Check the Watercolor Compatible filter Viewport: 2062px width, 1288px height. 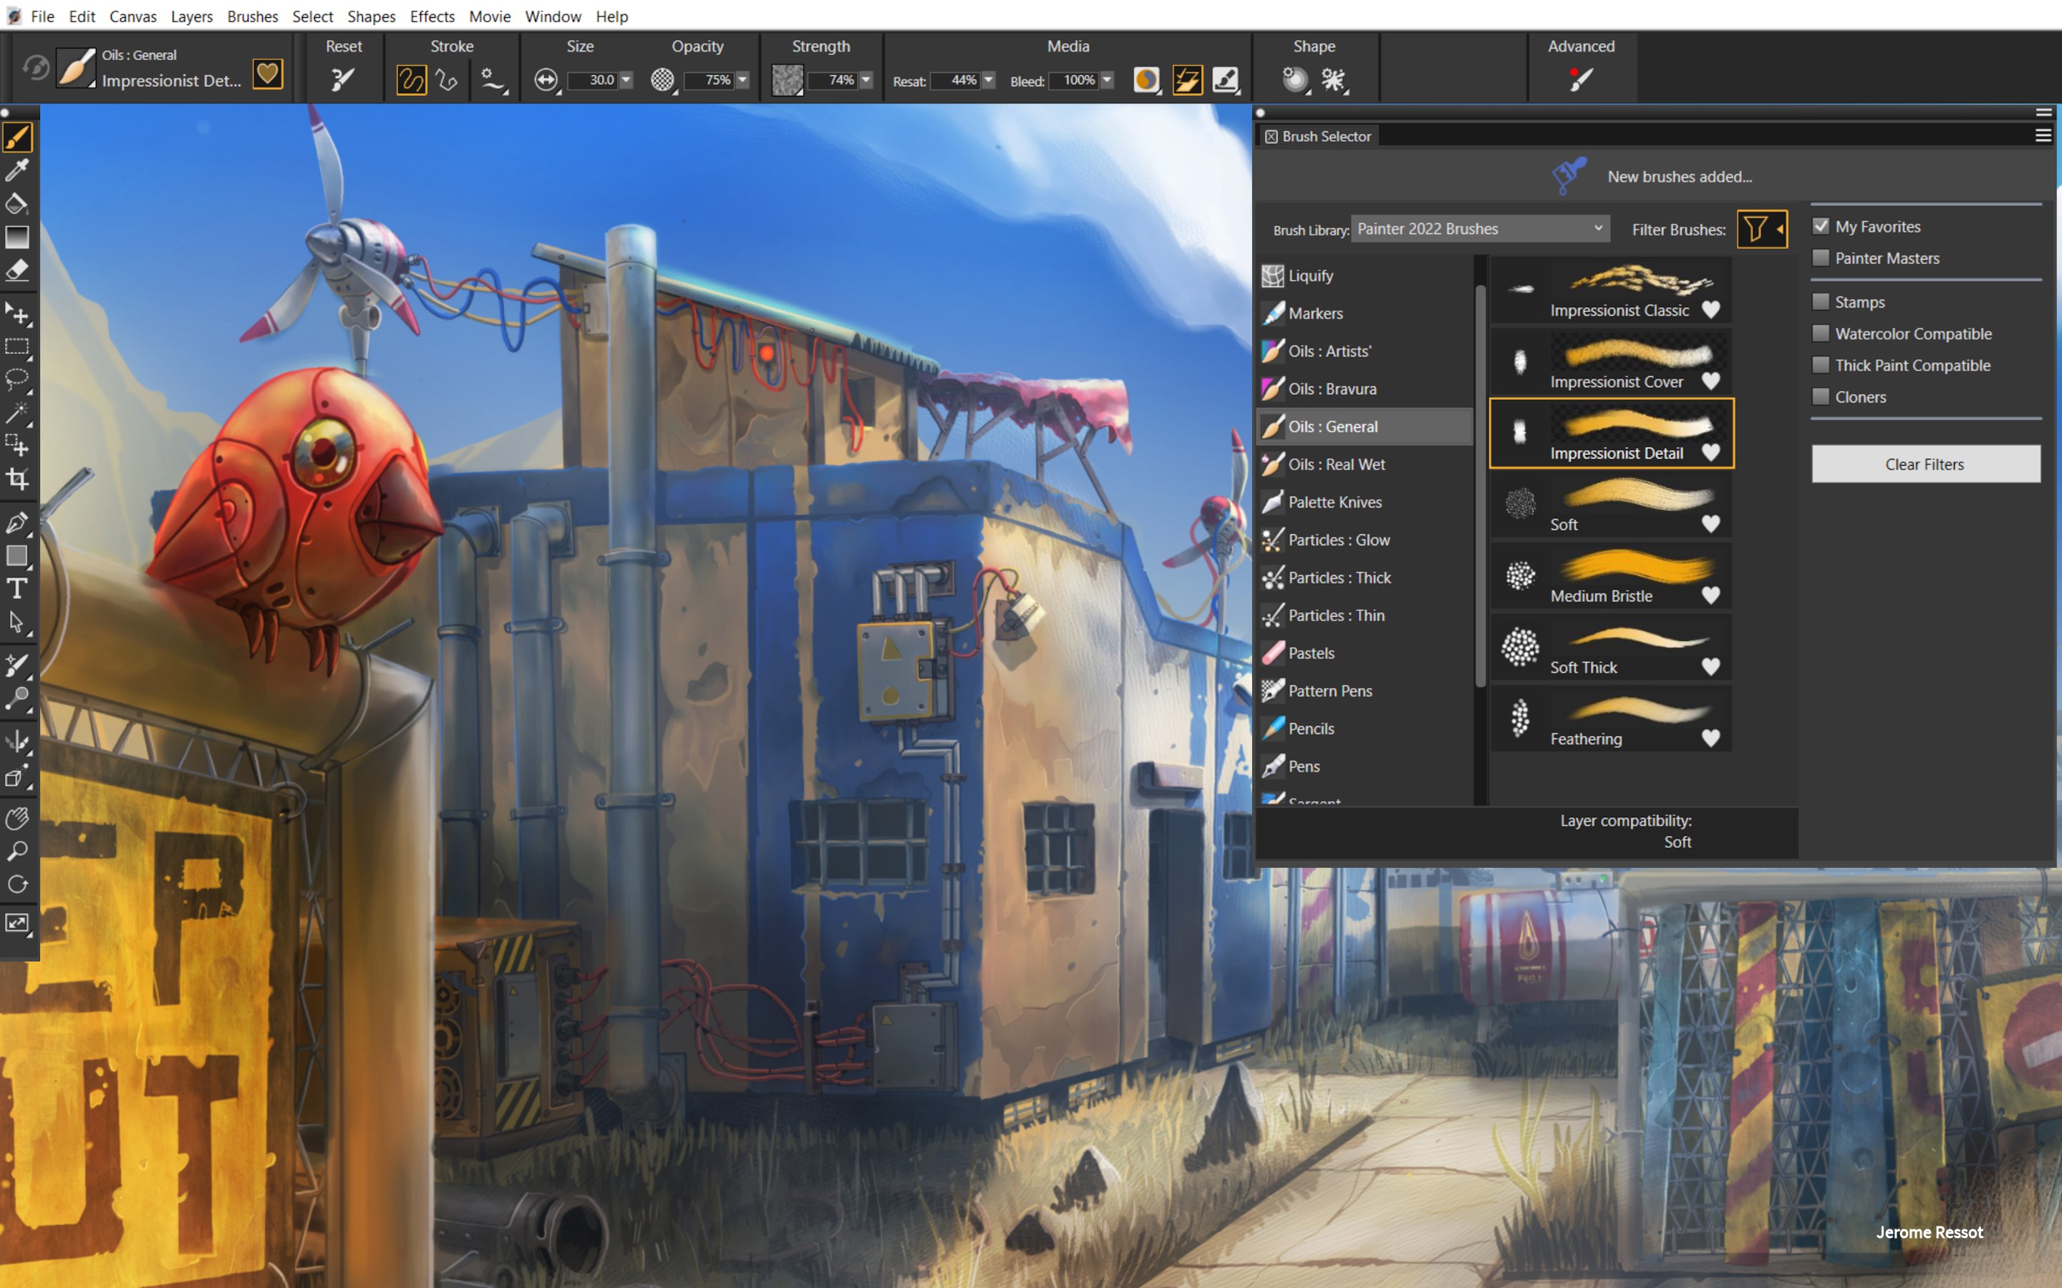[1821, 333]
